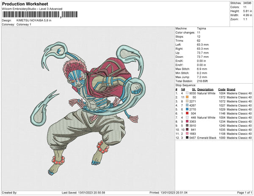Click the Natural White swatch in row 1
254x196 pixels.
click(x=187, y=93)
